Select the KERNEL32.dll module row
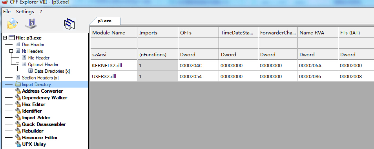 pyautogui.click(x=232, y=66)
